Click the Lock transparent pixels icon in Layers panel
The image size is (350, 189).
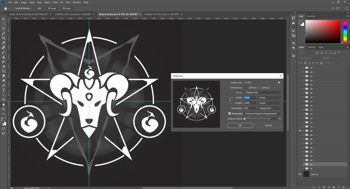305,63
